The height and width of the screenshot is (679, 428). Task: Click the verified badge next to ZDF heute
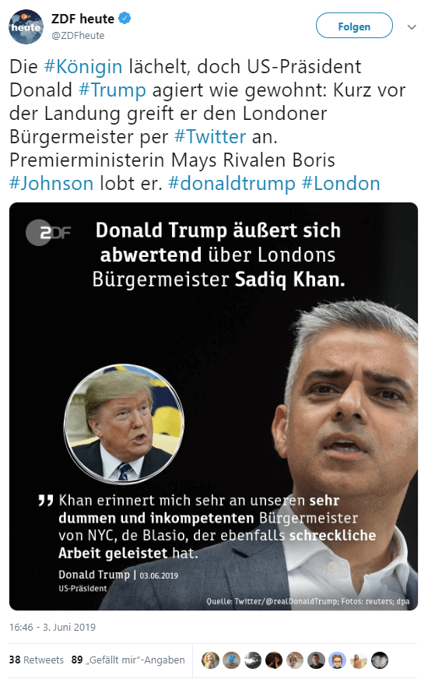click(125, 19)
